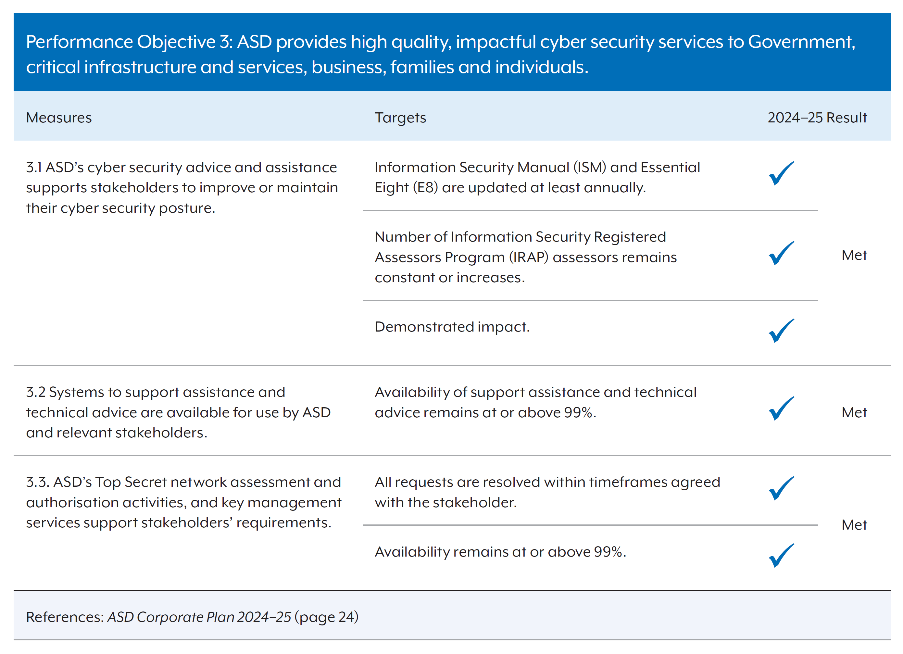903x654 pixels.
Task: Click the checkmark next to Demonstrated impact
Action: pos(781,331)
